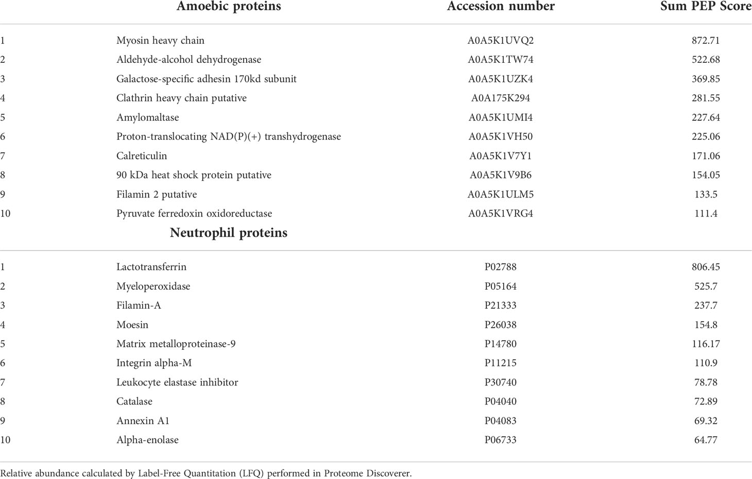Viewport: 752px width, 479px height.
Task: Click the Alpha-enolase accession P06733
Action: 501,440
